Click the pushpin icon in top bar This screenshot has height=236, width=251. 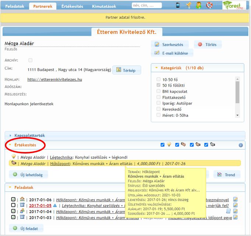(x=188, y=5)
